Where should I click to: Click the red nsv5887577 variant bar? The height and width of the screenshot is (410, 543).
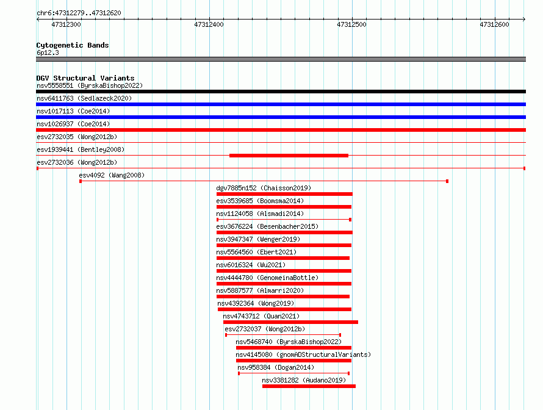283,297
